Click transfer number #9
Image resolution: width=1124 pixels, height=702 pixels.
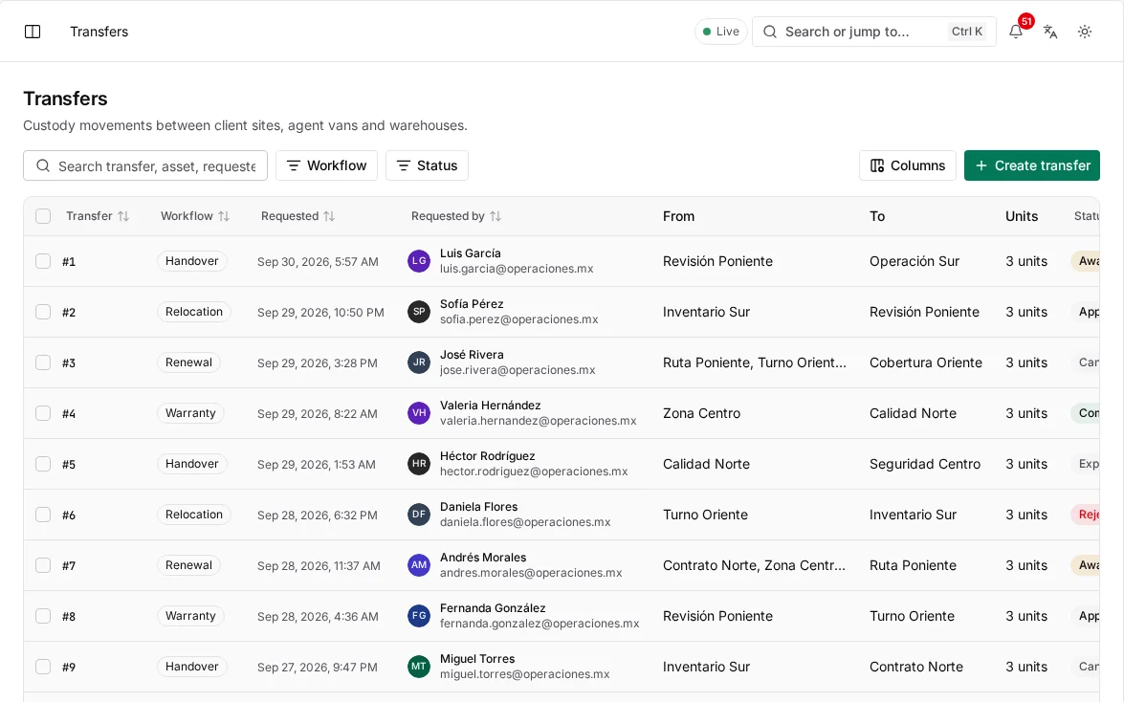pyautogui.click(x=69, y=667)
